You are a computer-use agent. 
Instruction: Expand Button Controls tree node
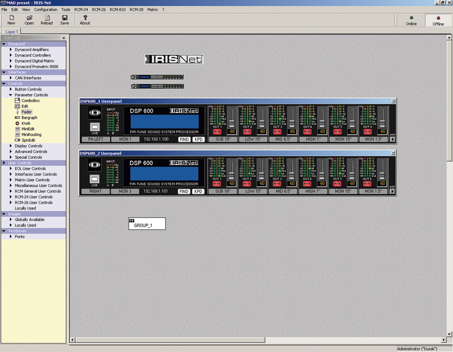[x=11, y=89]
